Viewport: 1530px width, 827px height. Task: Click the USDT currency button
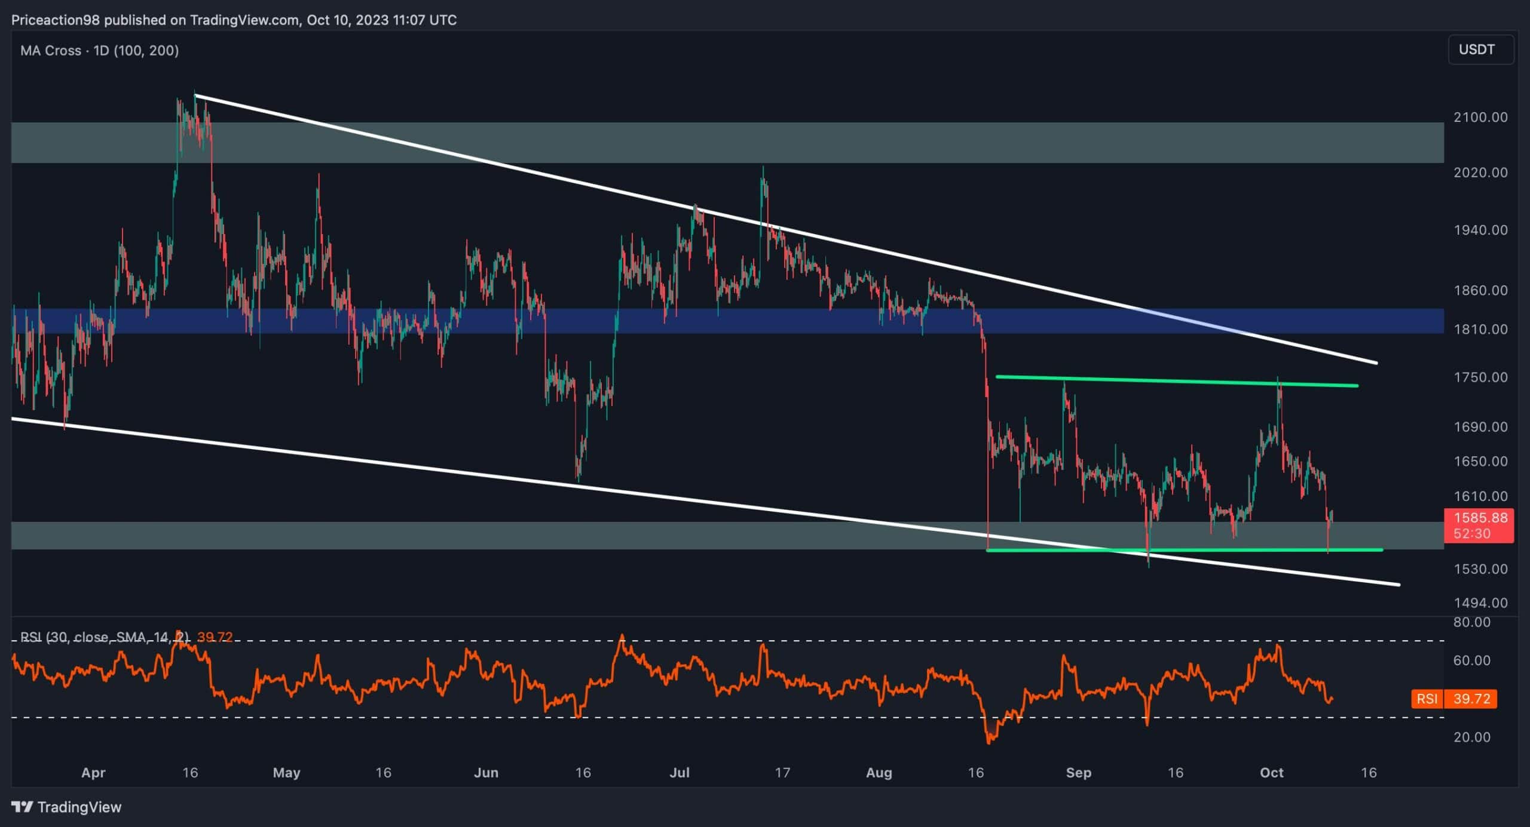point(1480,50)
